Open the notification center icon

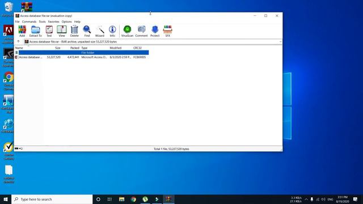point(356,199)
